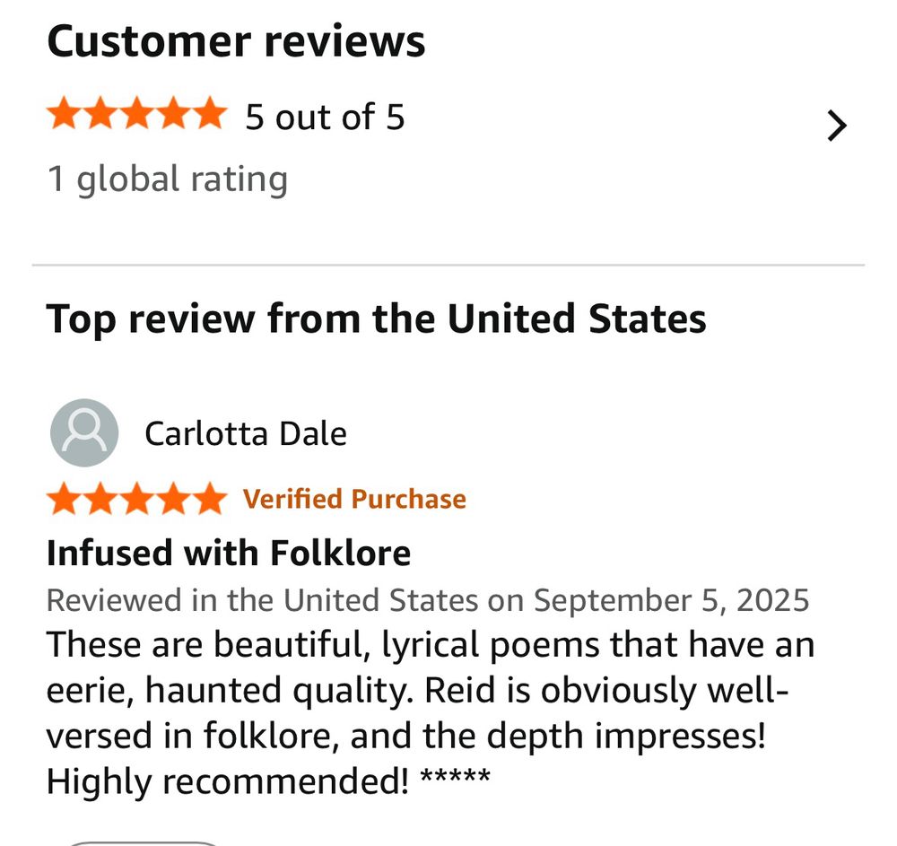Click last star beside Verified Purchase
897x846 pixels.
point(209,499)
